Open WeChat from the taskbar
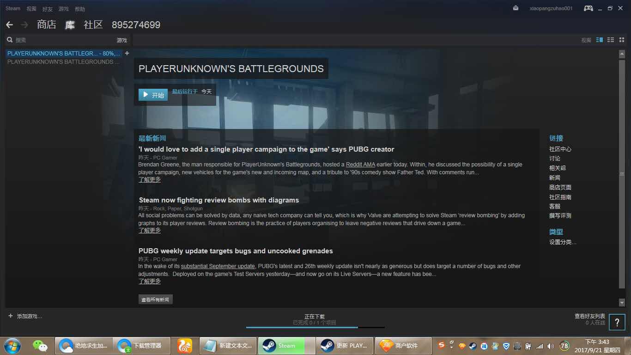The height and width of the screenshot is (355, 631). coord(40,345)
